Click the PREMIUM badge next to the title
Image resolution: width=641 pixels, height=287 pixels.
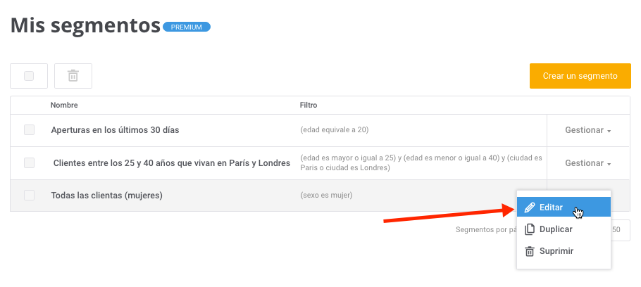(x=187, y=27)
